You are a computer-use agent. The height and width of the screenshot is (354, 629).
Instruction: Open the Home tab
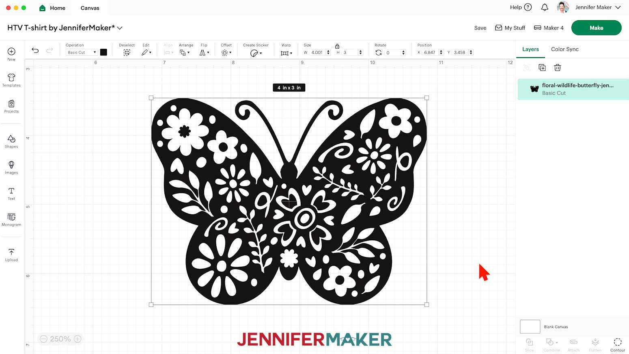(52, 8)
